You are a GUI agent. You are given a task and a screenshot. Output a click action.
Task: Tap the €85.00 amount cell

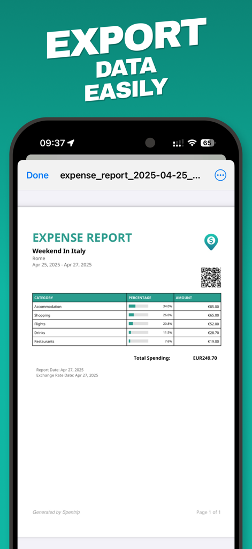(x=197, y=306)
